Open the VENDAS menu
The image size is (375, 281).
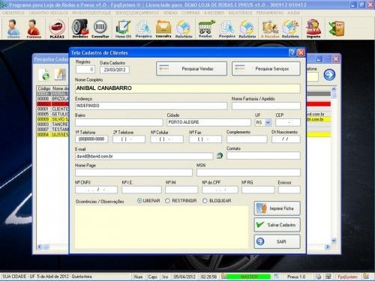(170, 13)
